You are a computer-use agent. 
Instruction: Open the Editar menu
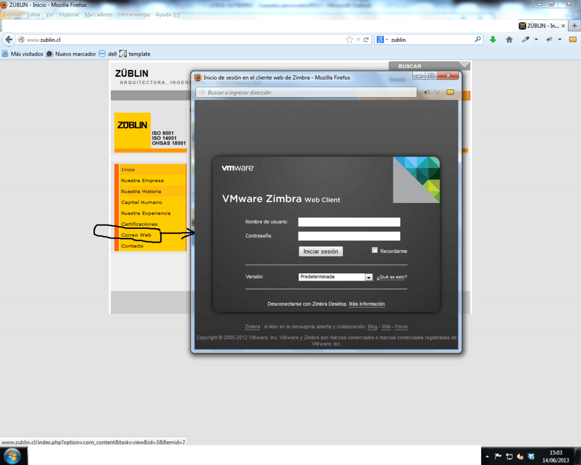point(33,14)
